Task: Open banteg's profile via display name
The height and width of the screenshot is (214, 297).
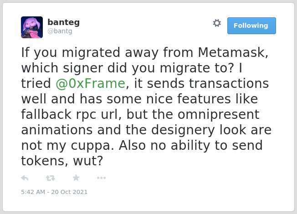Action: click(x=63, y=22)
